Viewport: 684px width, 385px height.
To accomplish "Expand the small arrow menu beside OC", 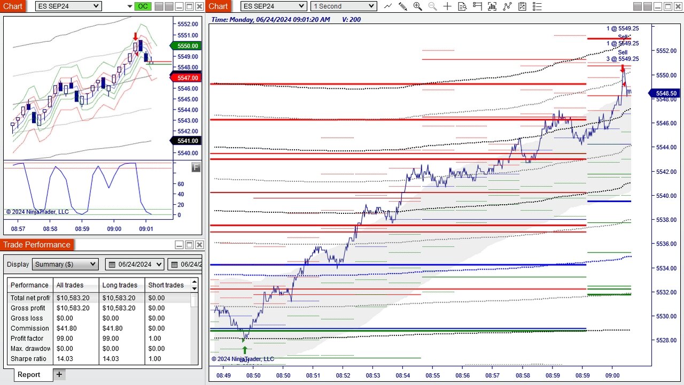I will point(130,6).
